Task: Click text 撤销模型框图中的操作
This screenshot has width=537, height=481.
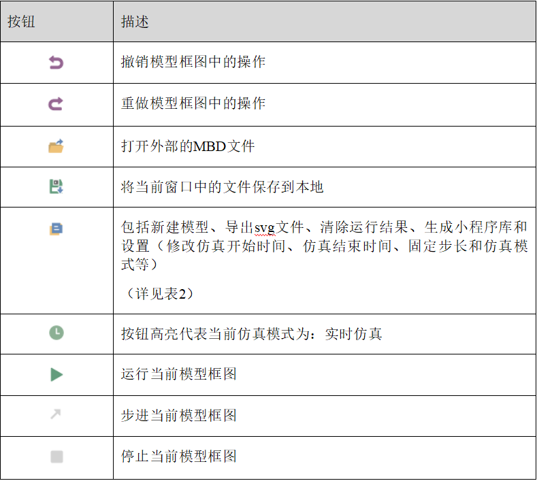Action: pyautogui.click(x=193, y=62)
